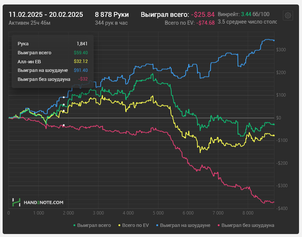Click the 1 000 x-axis label
This screenshot has height=237, width=302.
38,213
